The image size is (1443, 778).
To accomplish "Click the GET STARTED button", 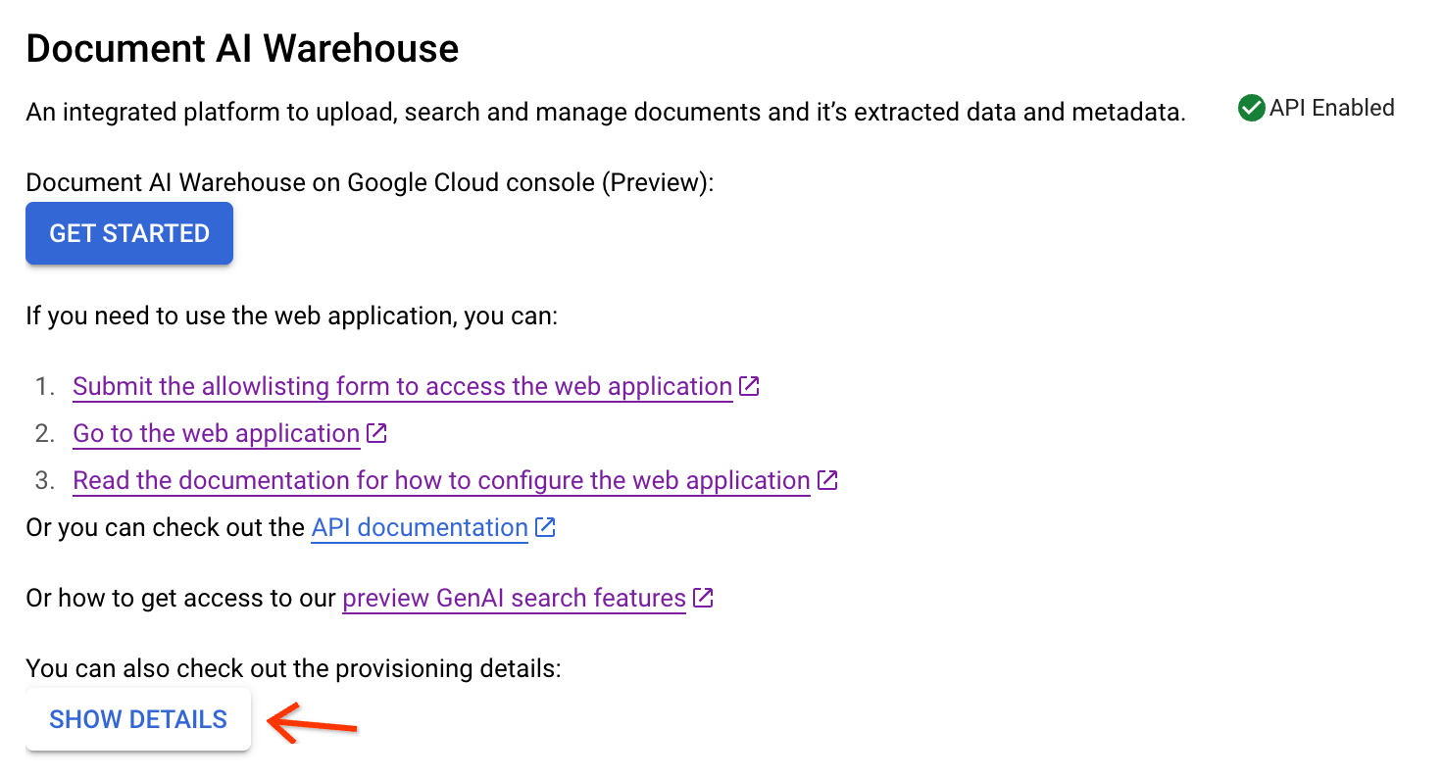I will pos(129,233).
